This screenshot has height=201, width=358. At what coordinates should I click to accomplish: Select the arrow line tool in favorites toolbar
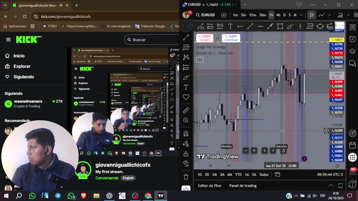[x=270, y=26]
